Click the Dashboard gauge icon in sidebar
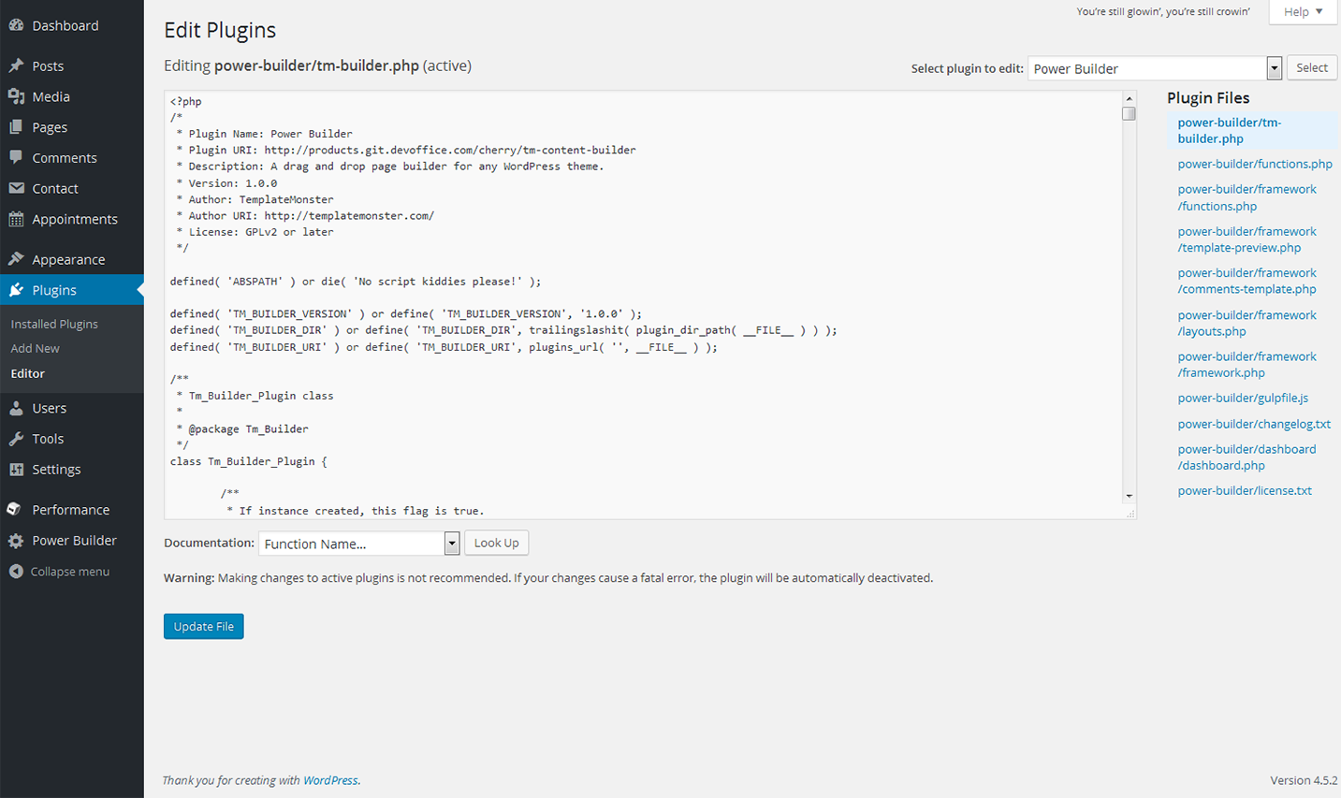Screen dimensions: 1341x798 point(16,25)
